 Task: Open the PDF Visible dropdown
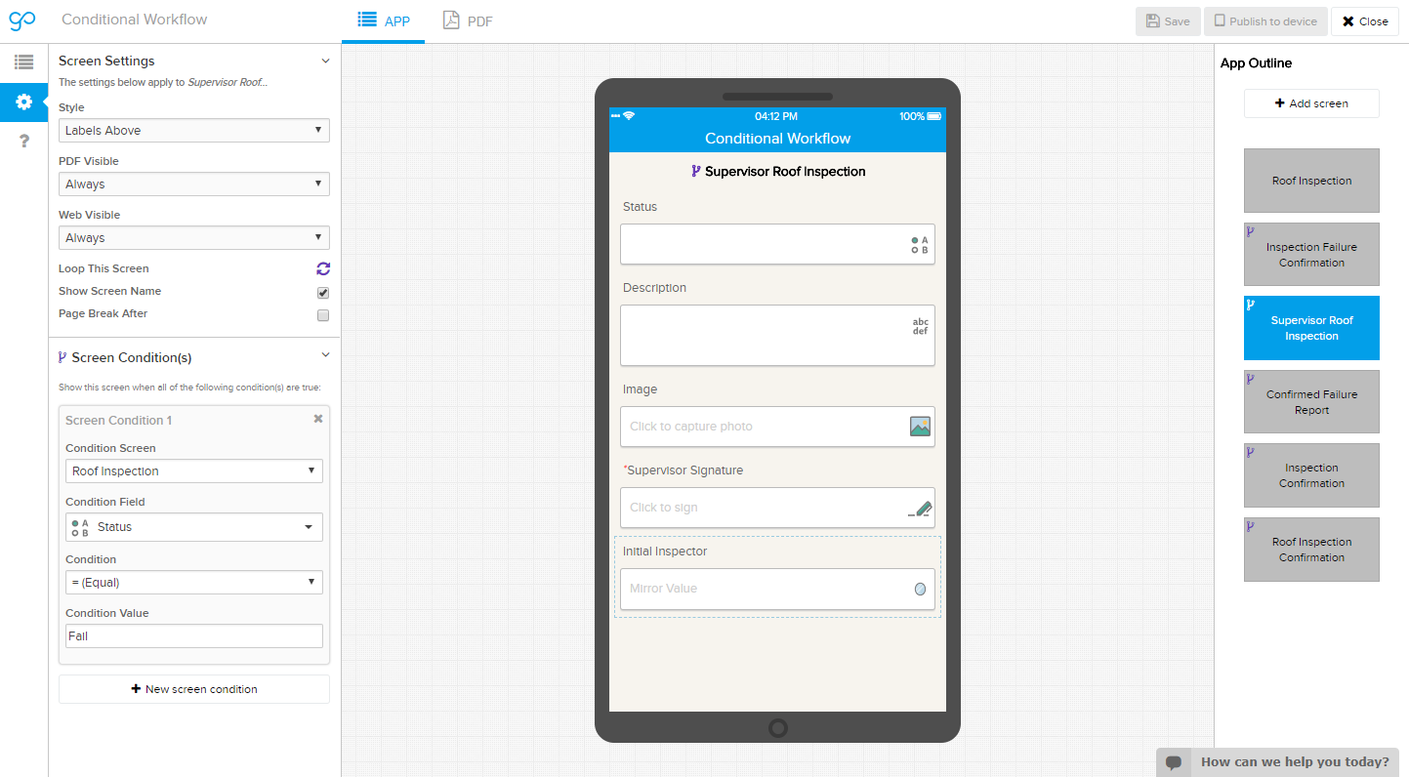point(193,184)
